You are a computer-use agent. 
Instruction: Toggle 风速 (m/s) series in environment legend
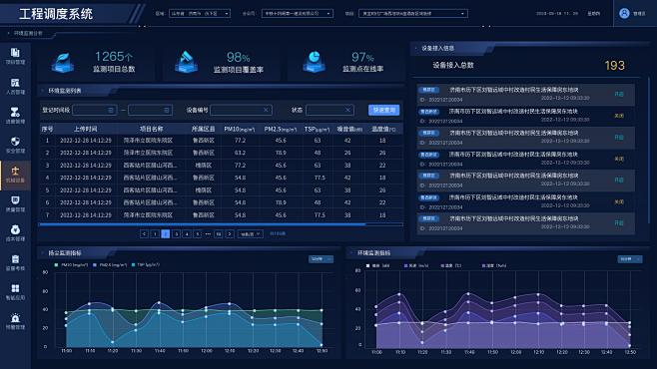tap(416, 265)
